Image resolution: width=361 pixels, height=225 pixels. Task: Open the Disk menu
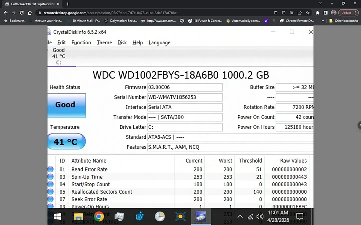coord(122,43)
